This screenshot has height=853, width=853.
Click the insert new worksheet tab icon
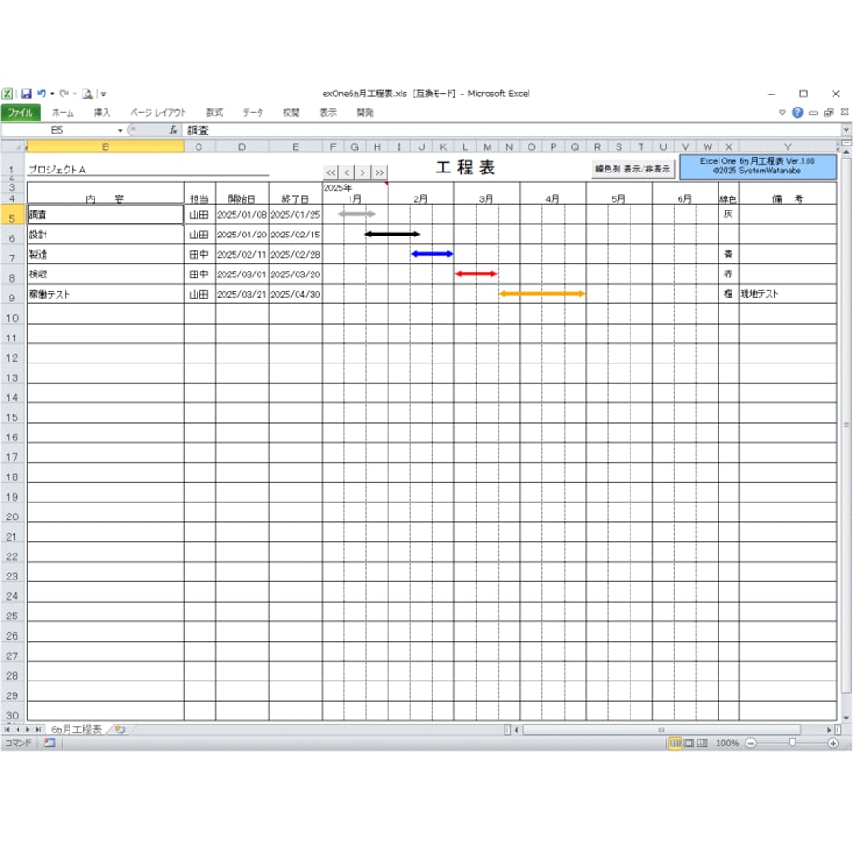point(120,730)
